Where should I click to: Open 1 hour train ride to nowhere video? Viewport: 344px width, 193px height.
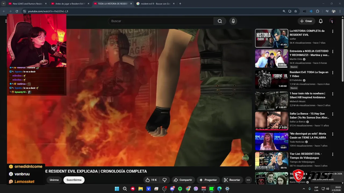tap(271, 101)
